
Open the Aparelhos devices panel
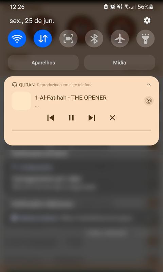43,63
